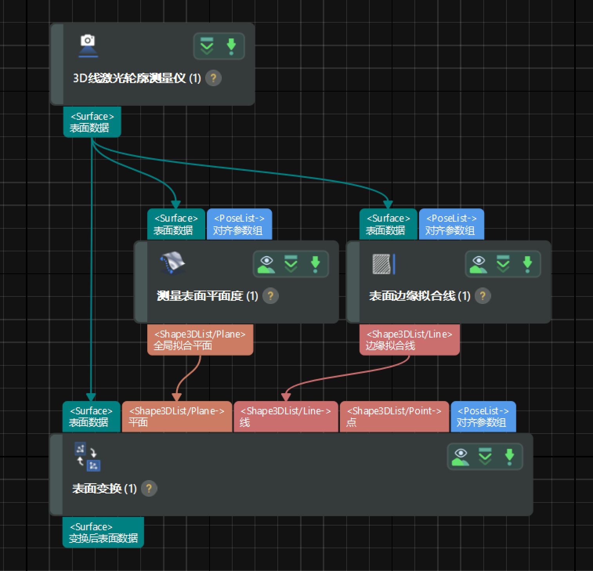This screenshot has width=593, height=571.
Task: Click the surface icon of 测量表面平面度 node
Action: coord(173,263)
